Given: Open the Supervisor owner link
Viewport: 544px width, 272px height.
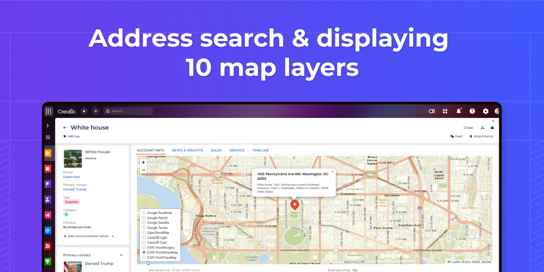Looking at the screenshot, I should (x=72, y=177).
